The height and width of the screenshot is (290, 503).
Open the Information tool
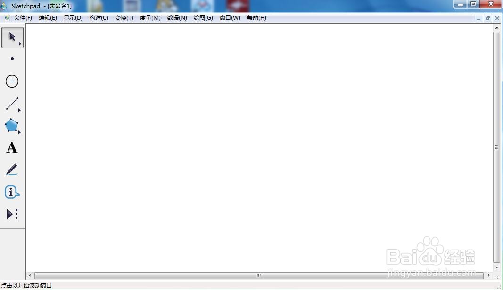[x=12, y=192]
